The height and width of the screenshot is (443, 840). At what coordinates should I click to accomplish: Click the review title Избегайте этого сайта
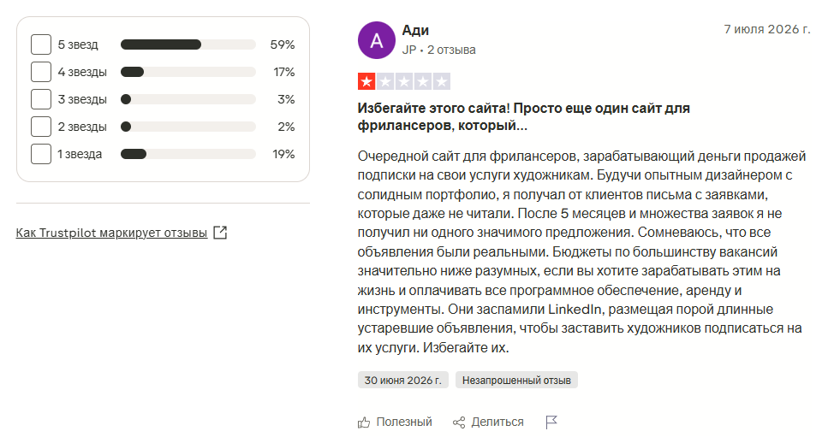pos(523,116)
